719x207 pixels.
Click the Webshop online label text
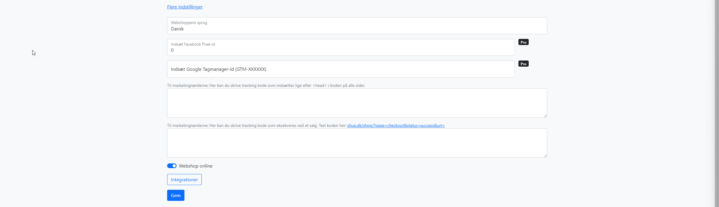tap(196, 166)
